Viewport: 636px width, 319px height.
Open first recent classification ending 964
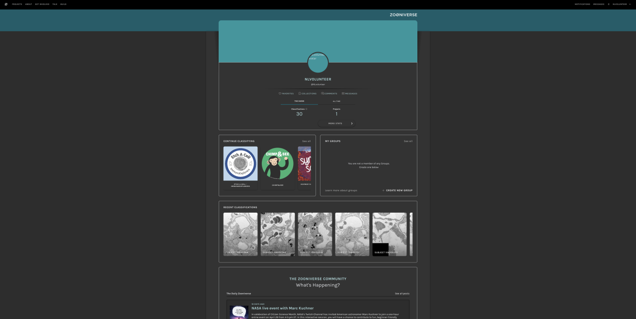coord(240,235)
